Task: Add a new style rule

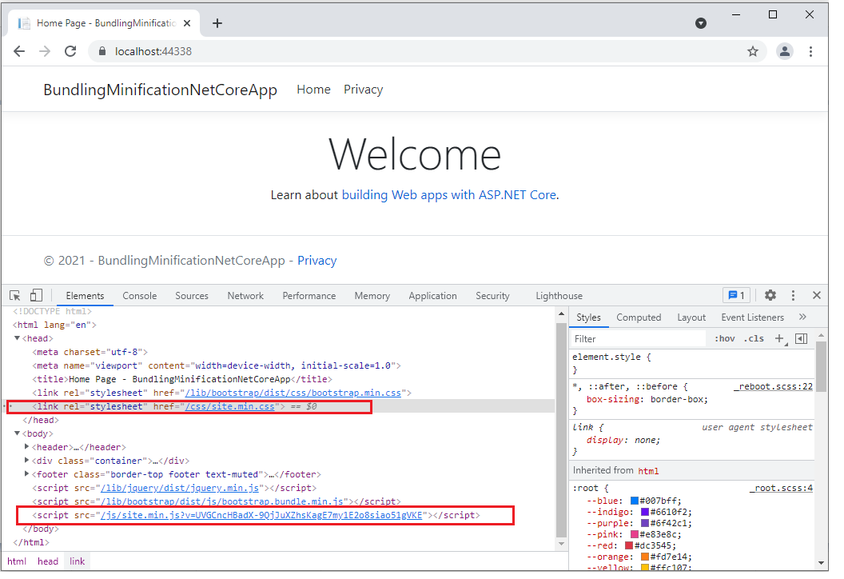Action: click(x=779, y=338)
